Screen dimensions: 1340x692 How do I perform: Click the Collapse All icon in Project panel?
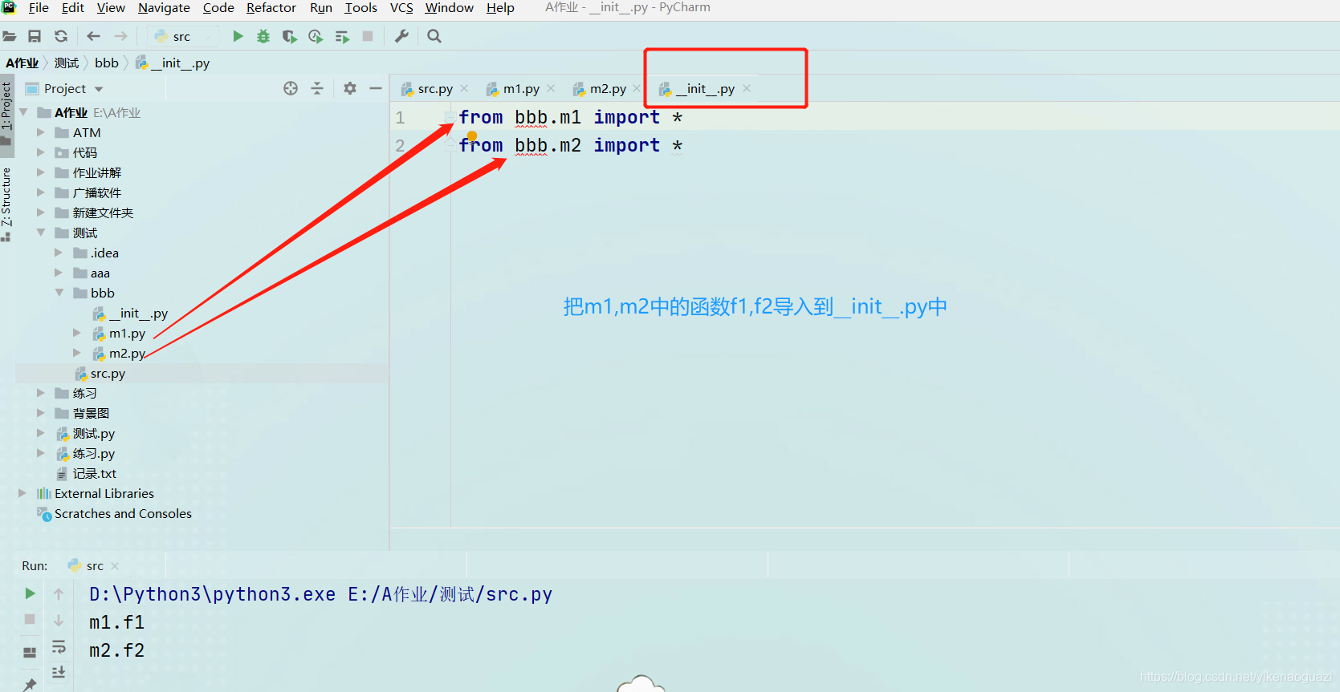coord(317,88)
